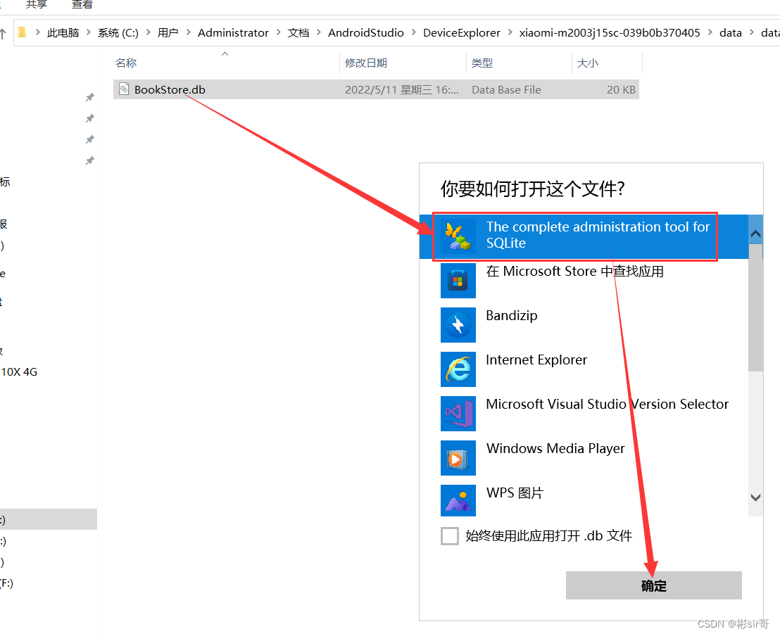780x636 pixels.
Task: Navigate to 系统 (C:) in breadcrumb
Action: 118,33
